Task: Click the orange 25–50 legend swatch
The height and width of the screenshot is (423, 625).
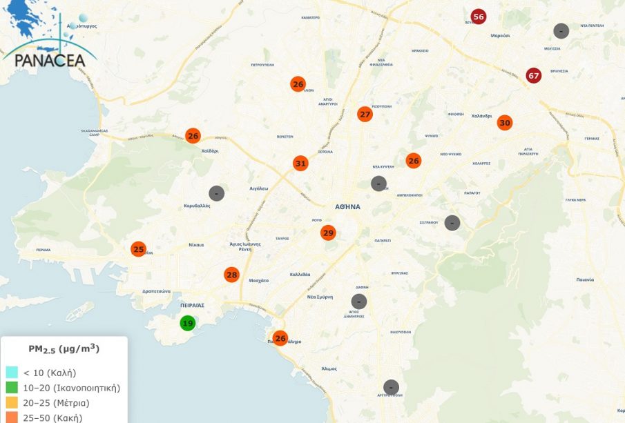Action: [x=12, y=417]
